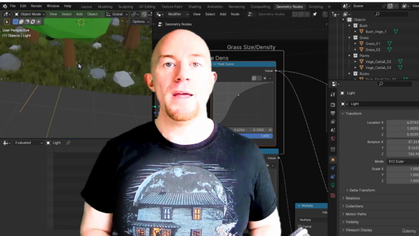Toggle the first select-mode box in viewport

16,22
